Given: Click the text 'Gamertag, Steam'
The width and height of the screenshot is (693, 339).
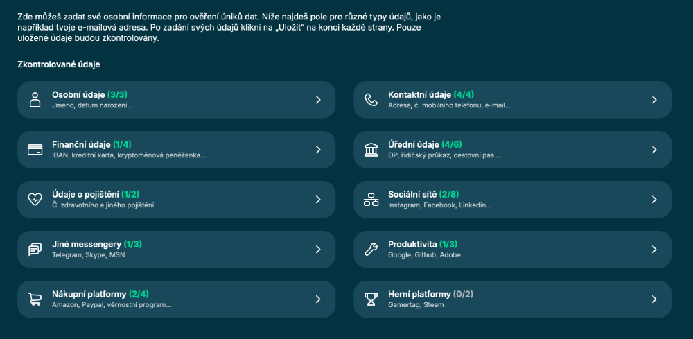Looking at the screenshot, I should (x=416, y=306).
